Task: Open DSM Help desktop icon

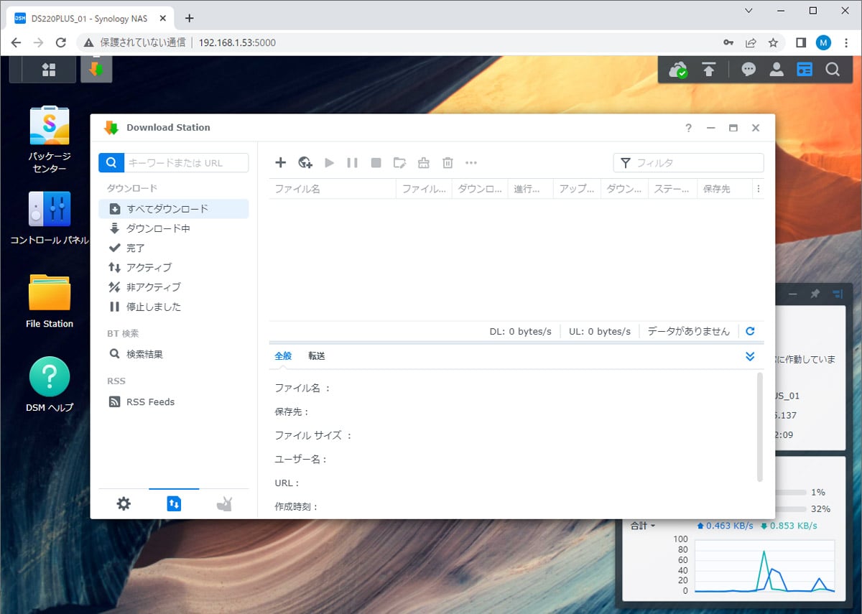Action: [50, 385]
